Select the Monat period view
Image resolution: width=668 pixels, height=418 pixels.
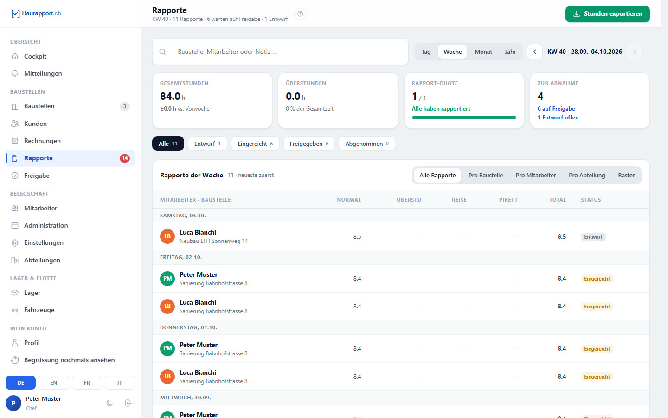pos(483,52)
